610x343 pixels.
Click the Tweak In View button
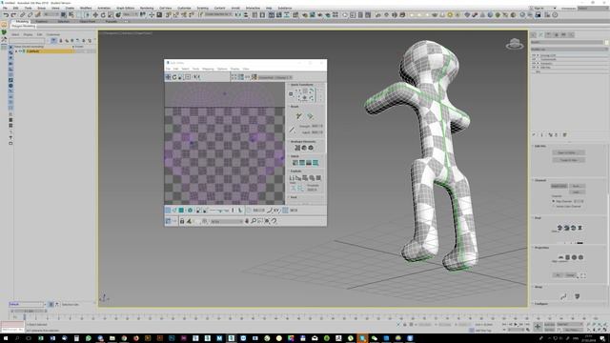coord(568,160)
